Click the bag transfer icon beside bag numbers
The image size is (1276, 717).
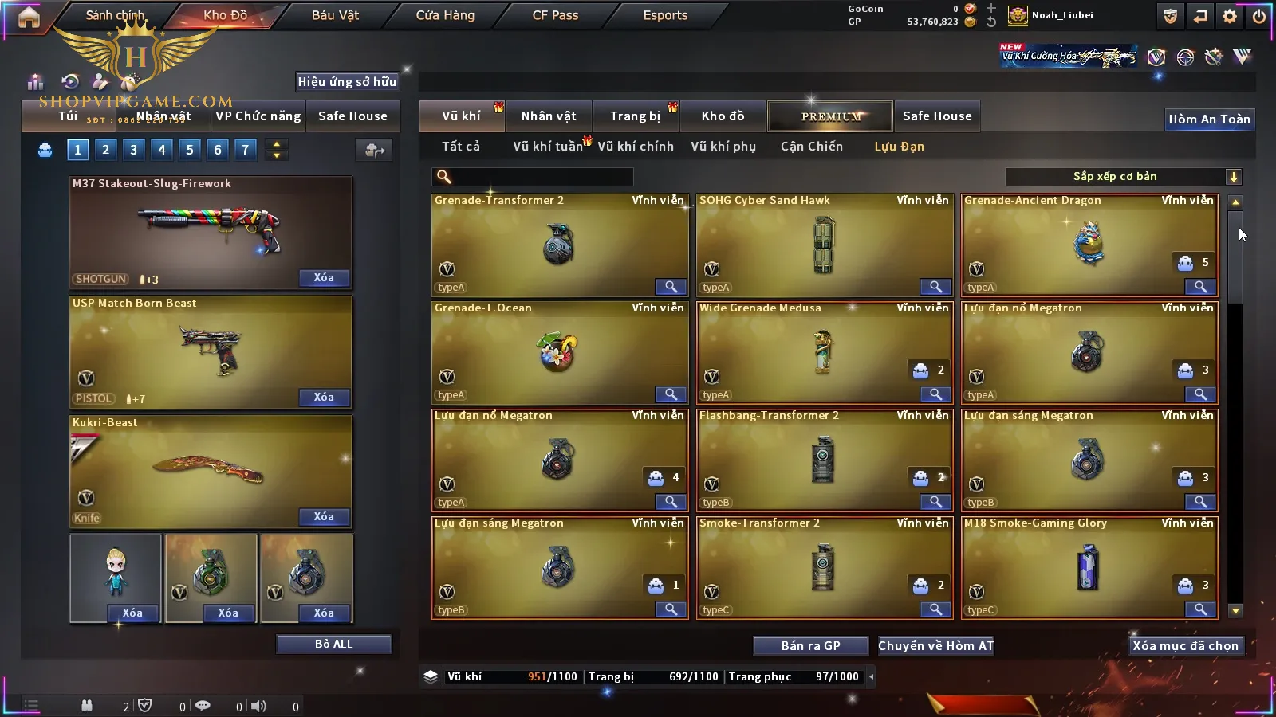(x=374, y=150)
